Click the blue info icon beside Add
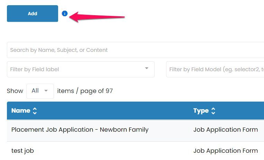 65,13
